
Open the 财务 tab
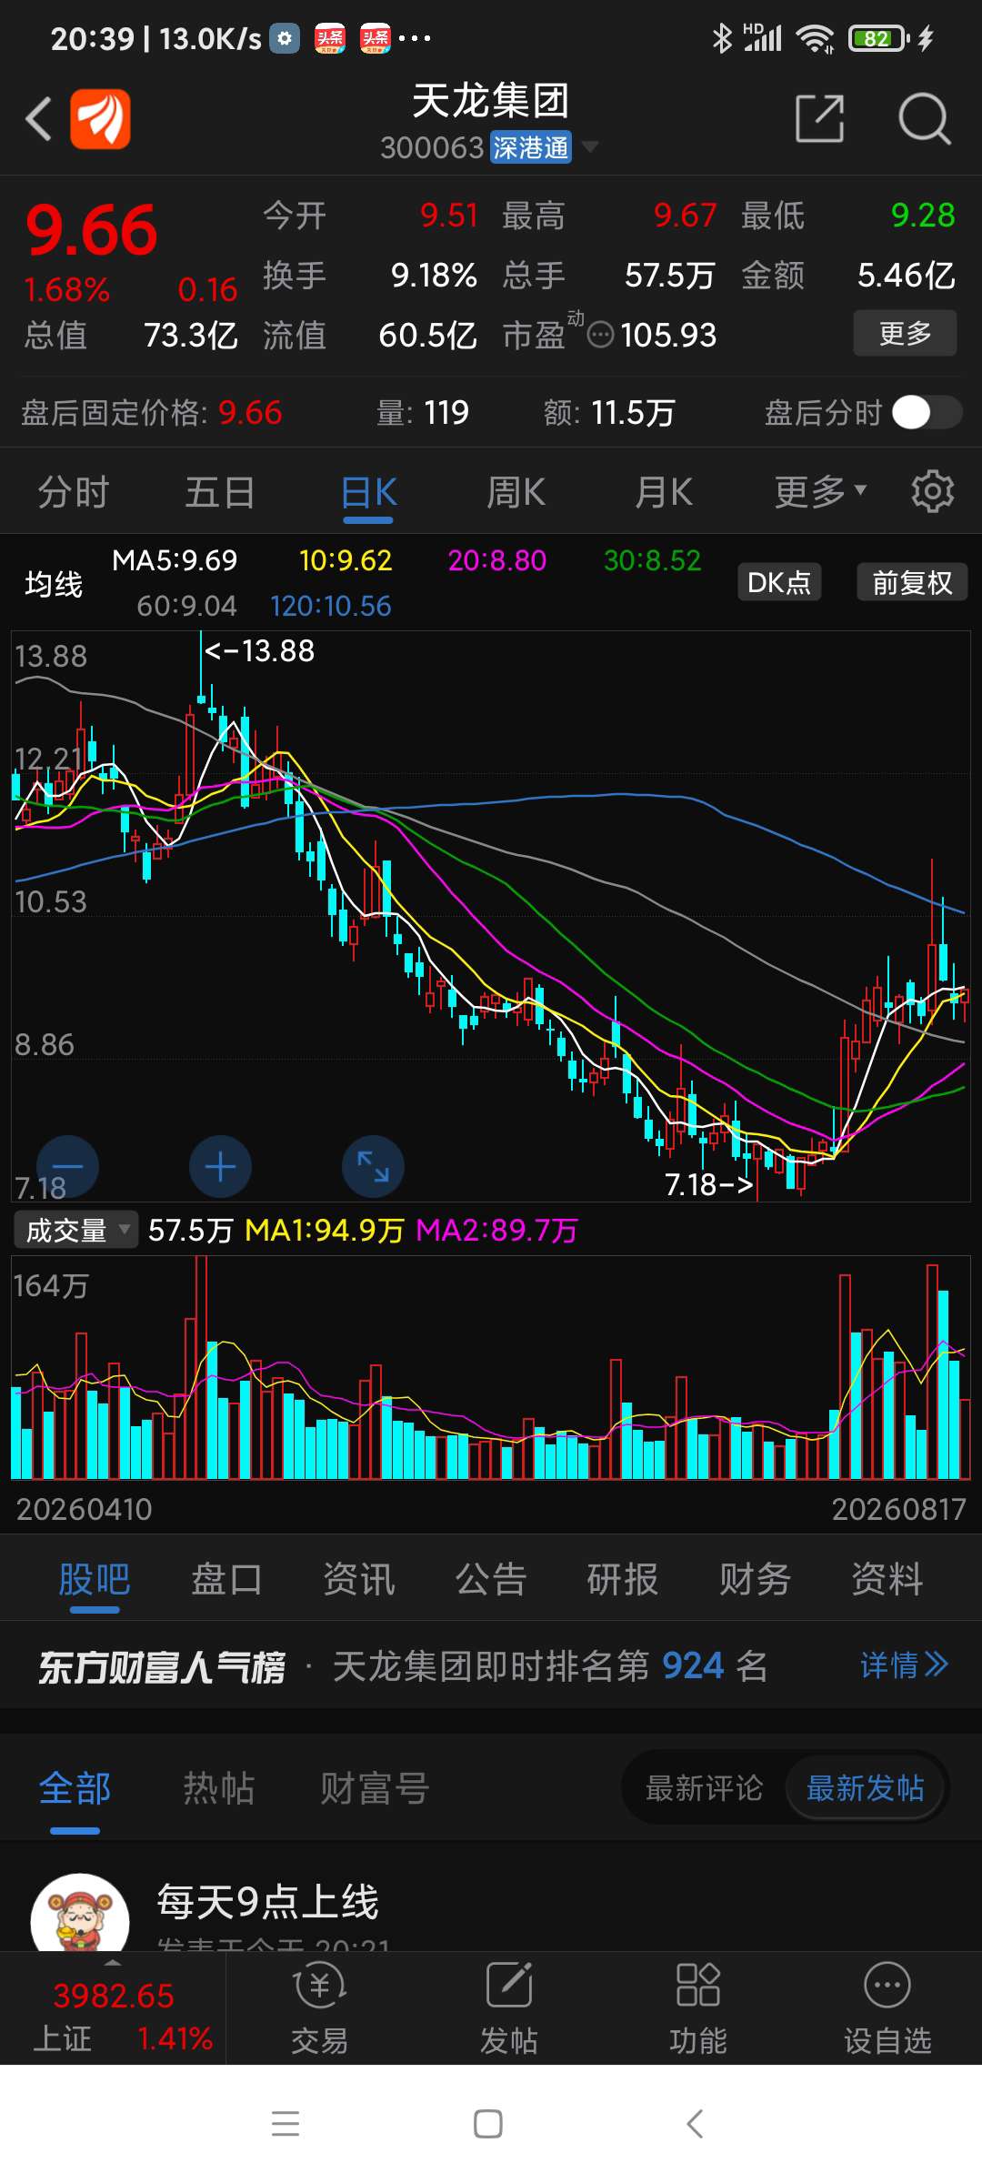coord(755,1579)
